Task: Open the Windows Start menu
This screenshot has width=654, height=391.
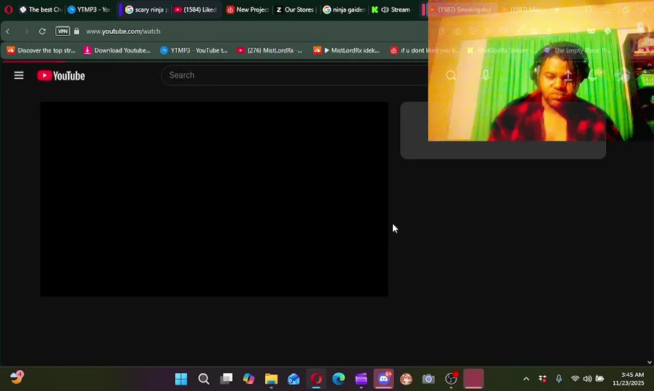Action: [181, 379]
